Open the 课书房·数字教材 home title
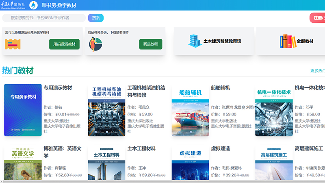 coord(59,5)
